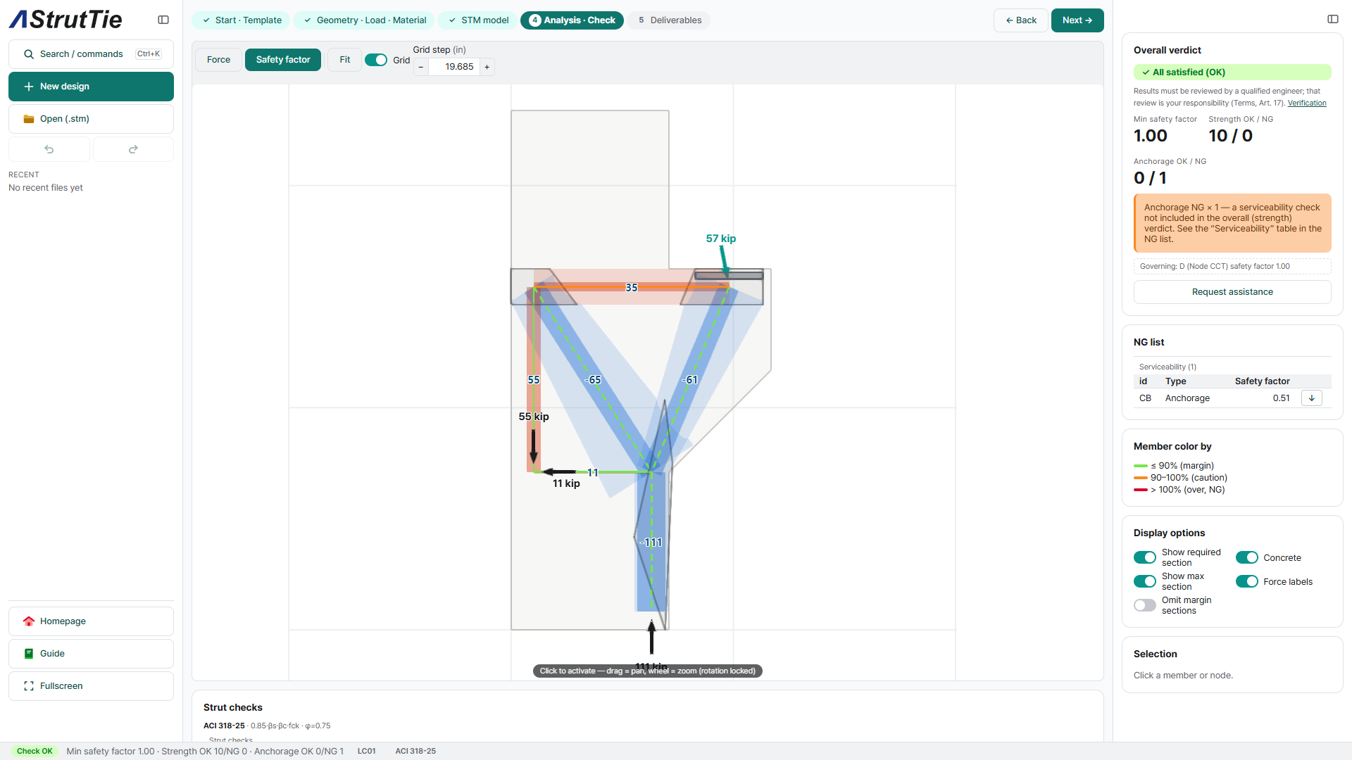Enable Omit margin sections
Screen dimensions: 1352x760
(x=1145, y=606)
